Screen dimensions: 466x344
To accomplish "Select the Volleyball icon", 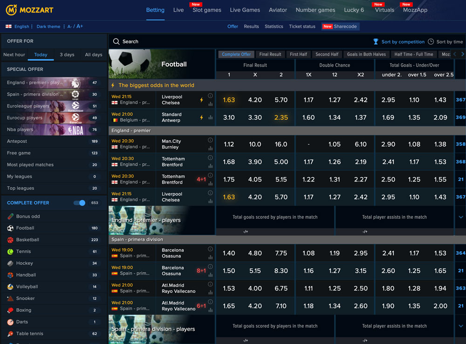I will [10, 287].
